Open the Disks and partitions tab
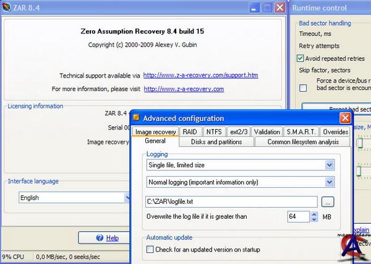The height and width of the screenshot is (264, 371). [x=216, y=142]
